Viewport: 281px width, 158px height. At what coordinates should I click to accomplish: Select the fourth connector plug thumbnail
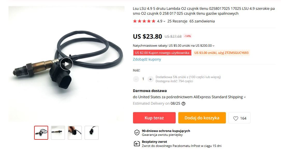(x=92, y=133)
